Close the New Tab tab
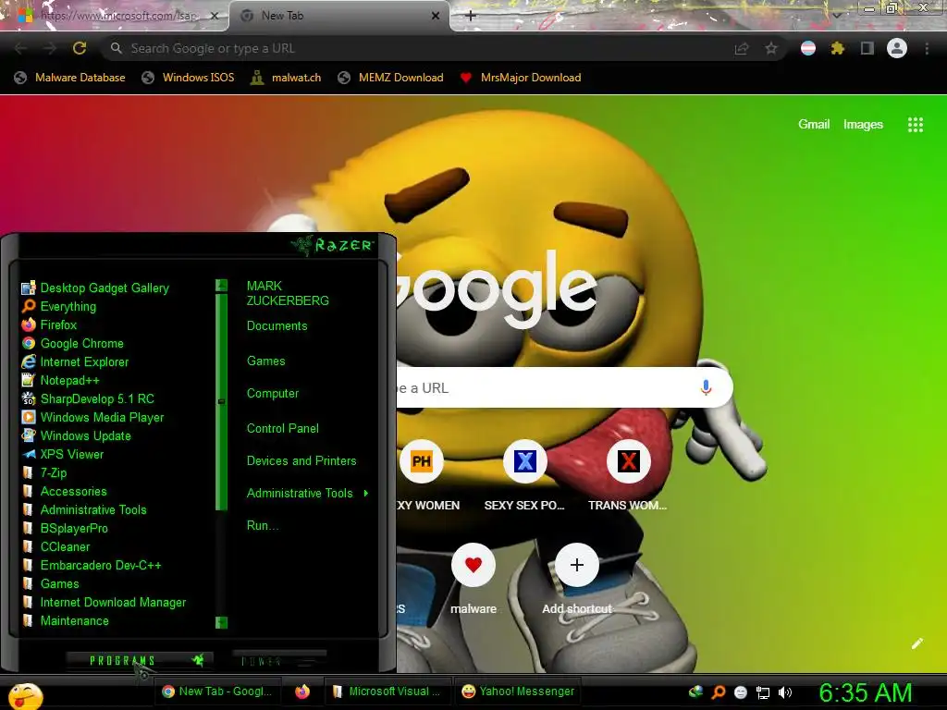947x710 pixels. pos(436,17)
